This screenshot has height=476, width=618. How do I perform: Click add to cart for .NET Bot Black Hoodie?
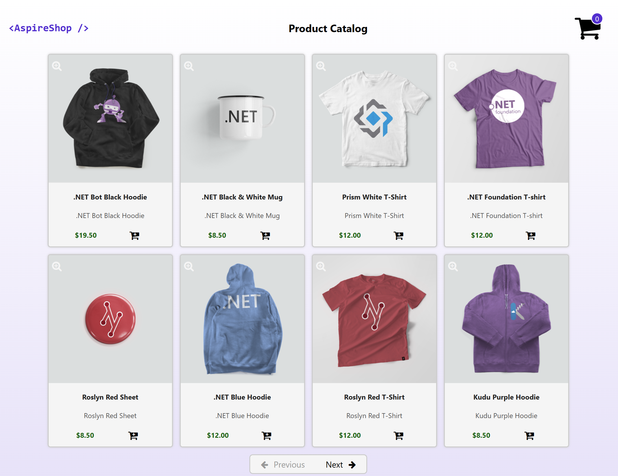pyautogui.click(x=134, y=235)
